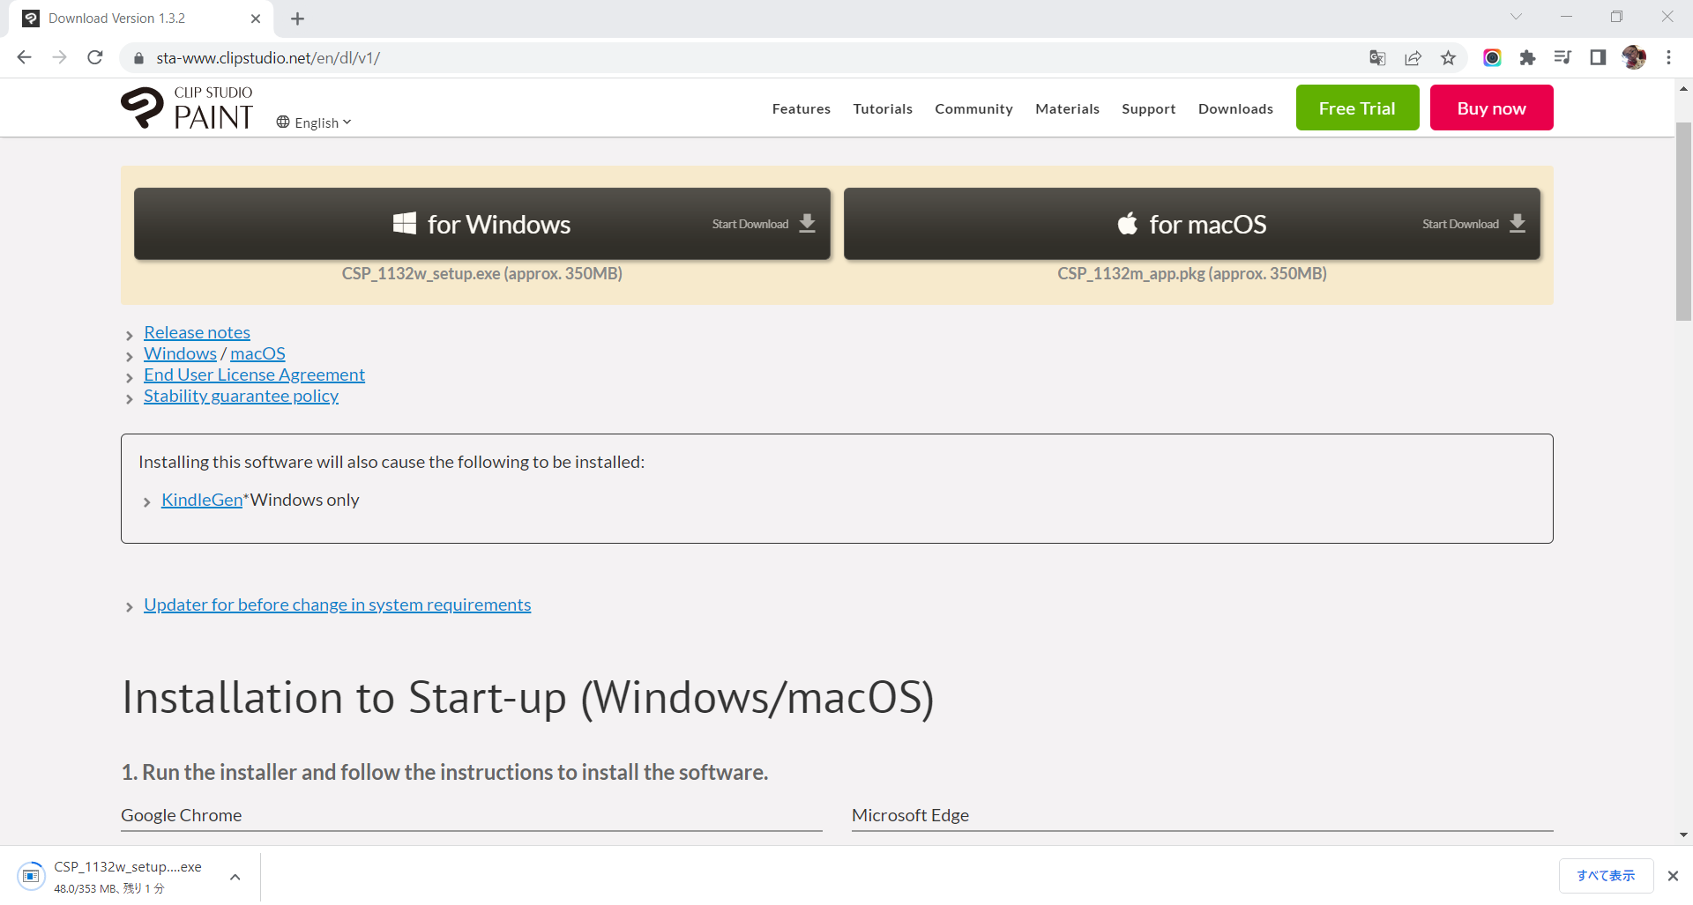Open Chrome three-dot menu
The height and width of the screenshot is (905, 1693).
tap(1668, 58)
